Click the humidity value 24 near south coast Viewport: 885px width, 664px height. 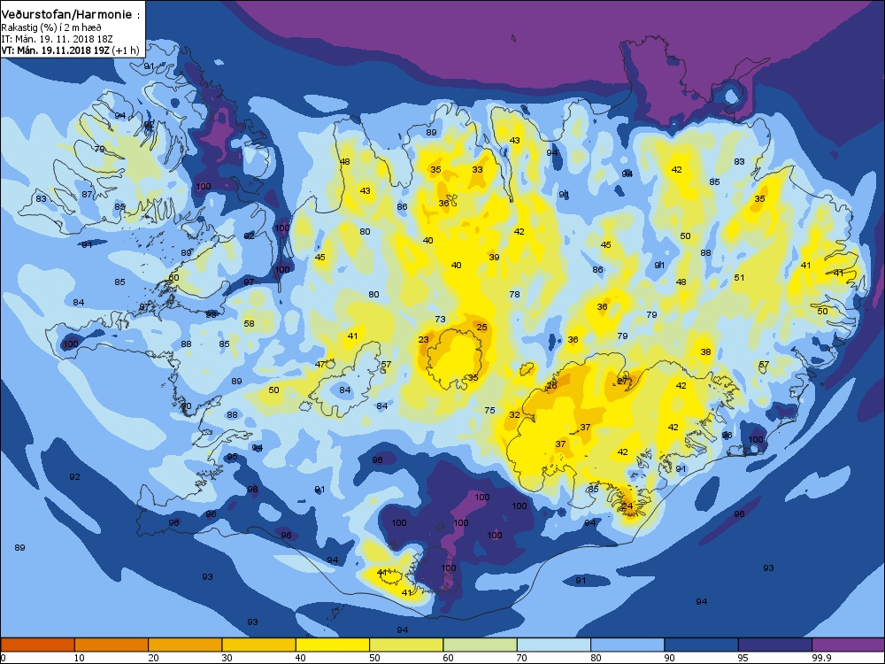click(627, 506)
